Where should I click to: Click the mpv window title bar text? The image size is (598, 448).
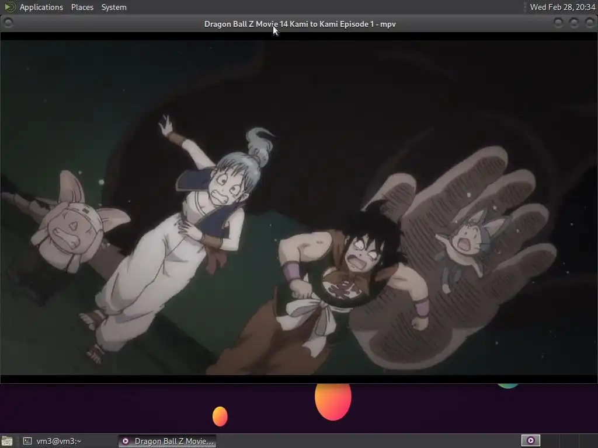tap(300, 24)
